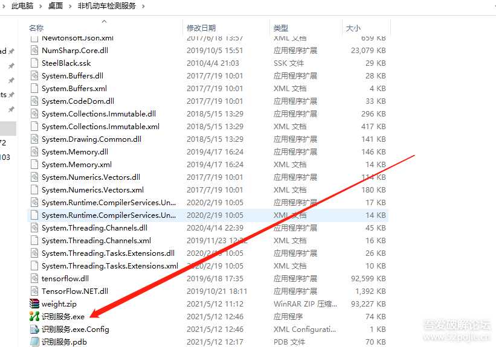This screenshot has width=496, height=347.
Task: Click the SteelBlack.ssk file icon
Action: tap(34, 63)
